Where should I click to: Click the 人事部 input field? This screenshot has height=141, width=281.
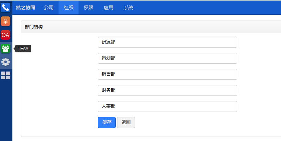point(168,106)
